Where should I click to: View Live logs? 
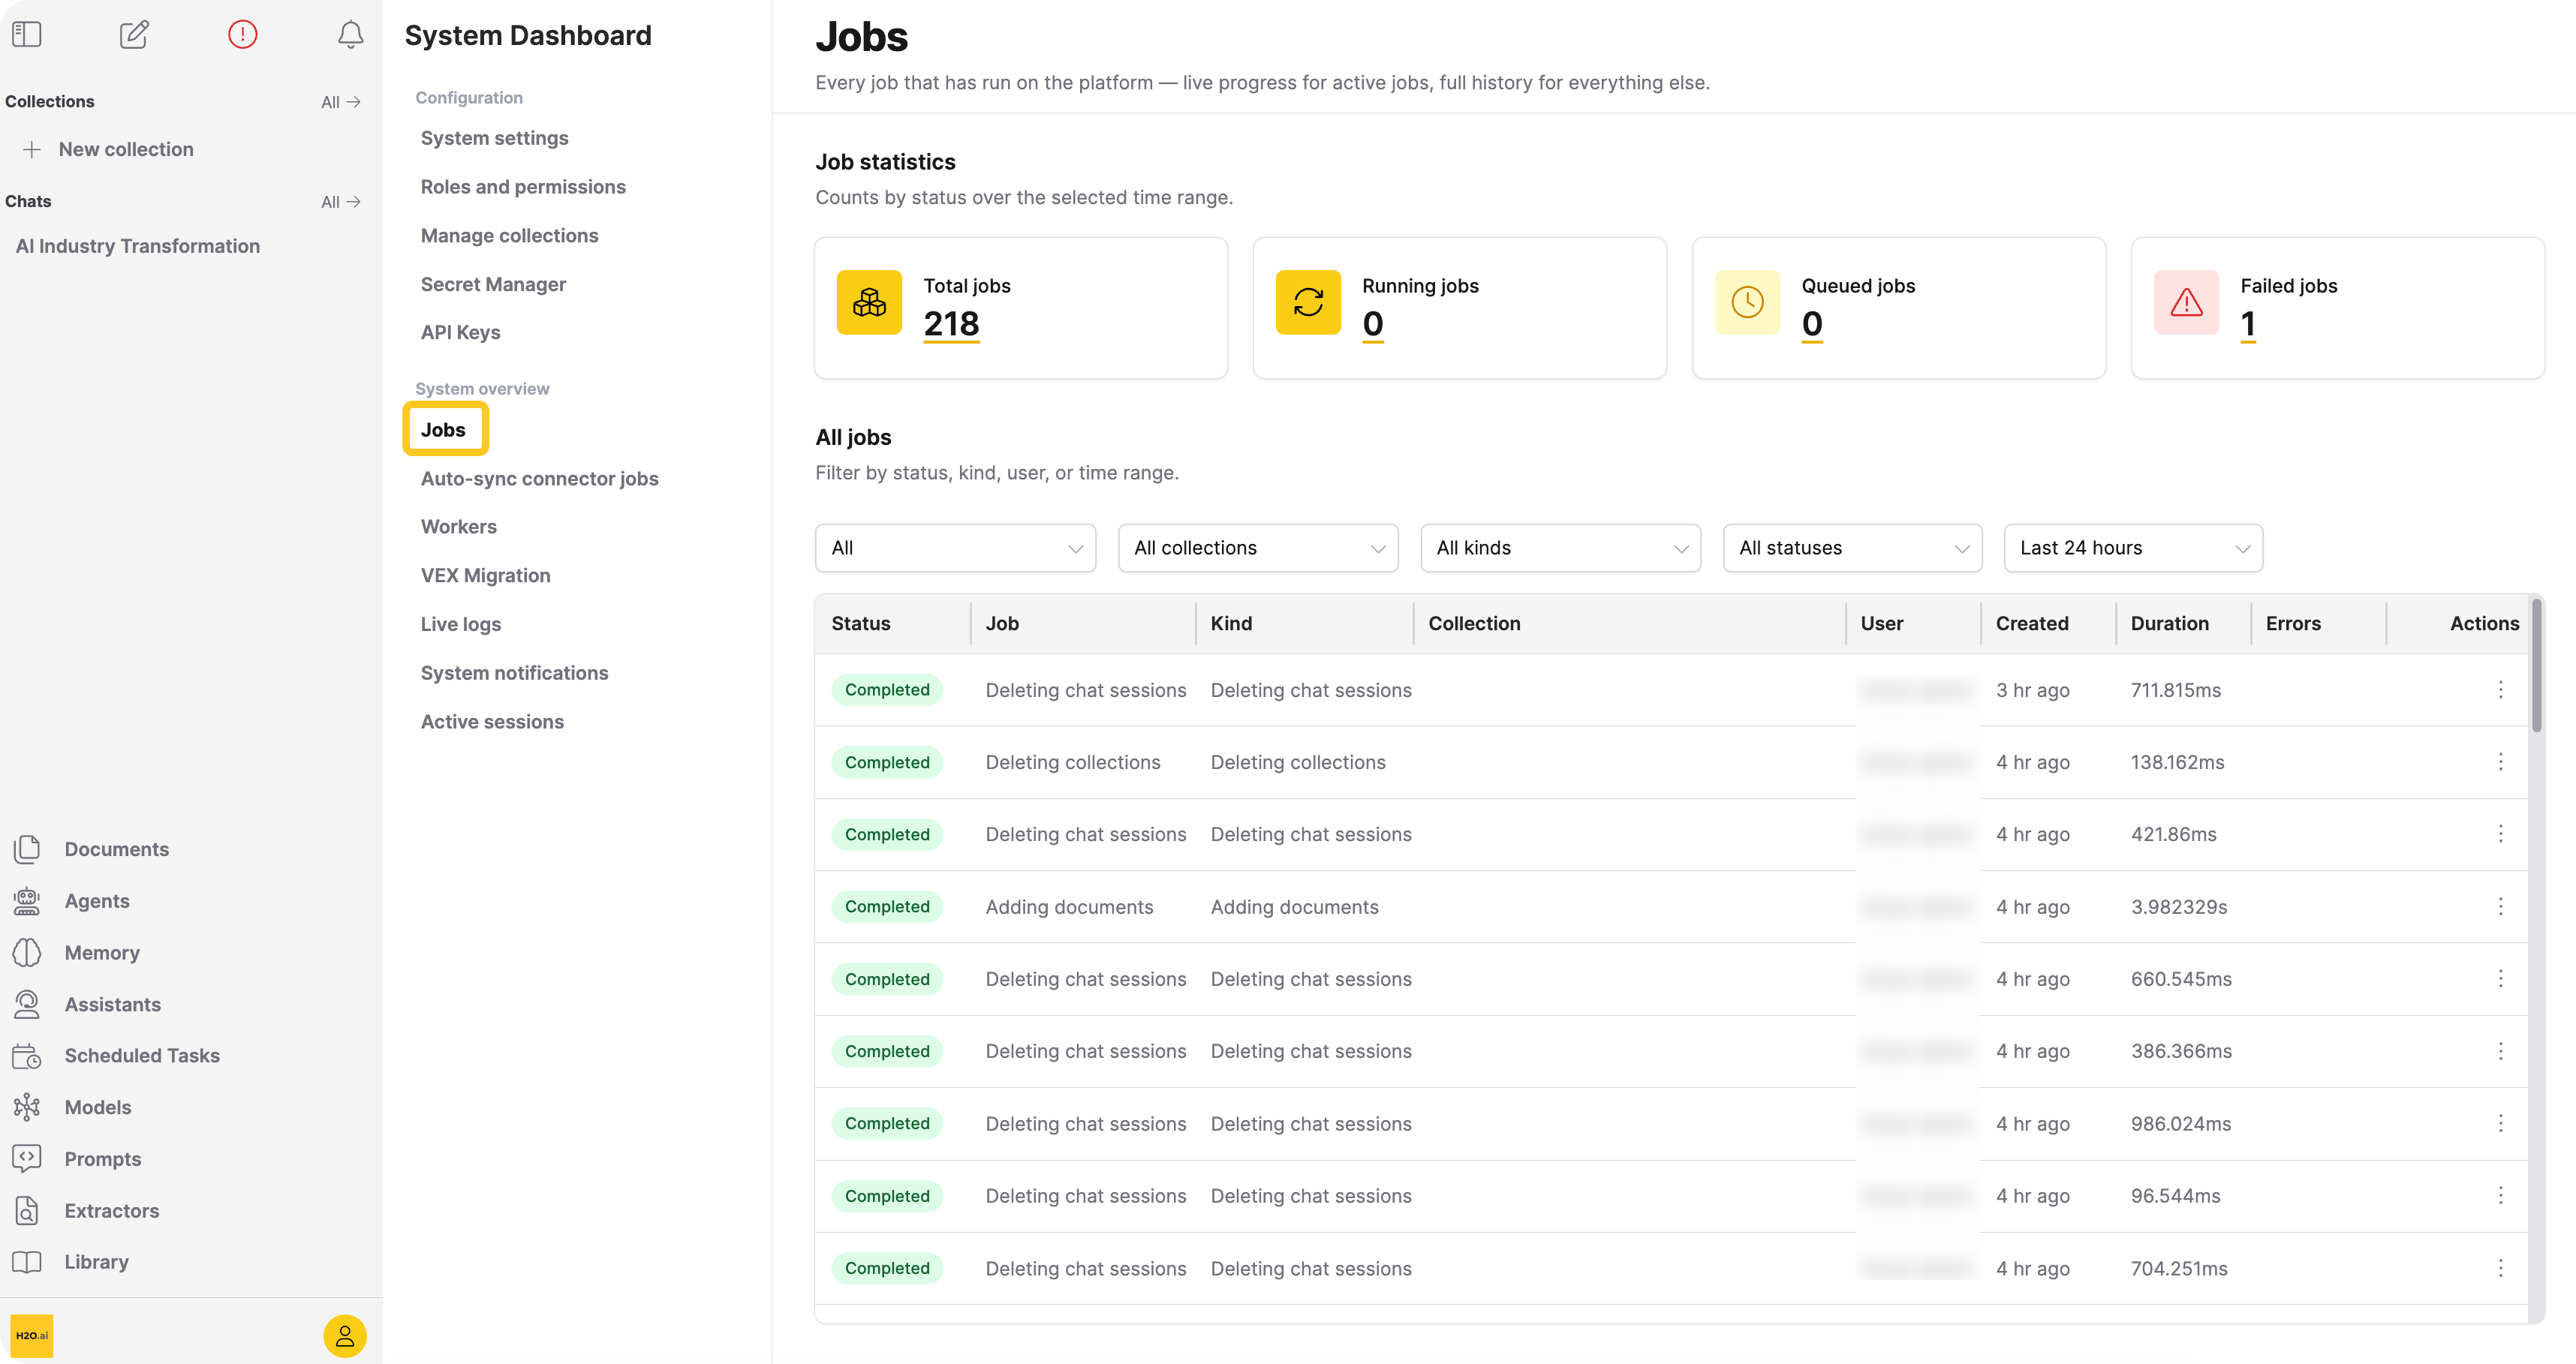point(460,624)
